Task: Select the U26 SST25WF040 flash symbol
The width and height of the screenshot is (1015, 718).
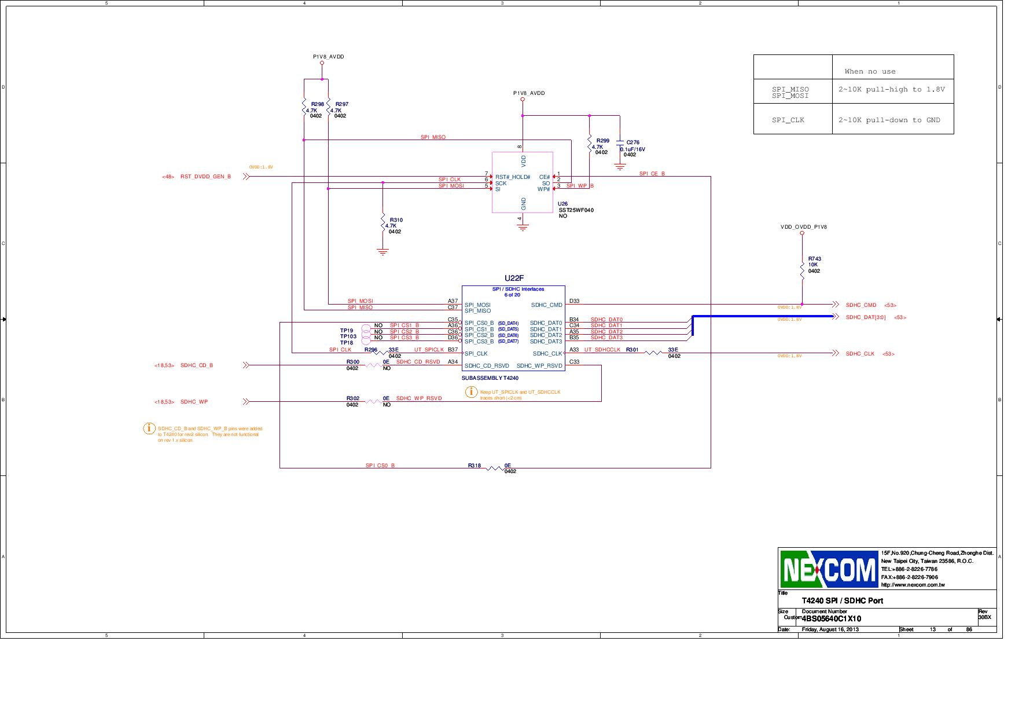Action: pos(524,182)
